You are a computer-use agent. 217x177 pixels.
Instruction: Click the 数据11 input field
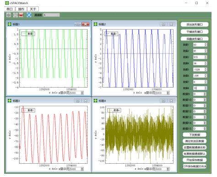pyautogui.click(x=198, y=105)
